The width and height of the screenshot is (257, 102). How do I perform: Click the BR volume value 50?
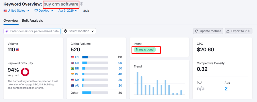[x=120, y=69]
